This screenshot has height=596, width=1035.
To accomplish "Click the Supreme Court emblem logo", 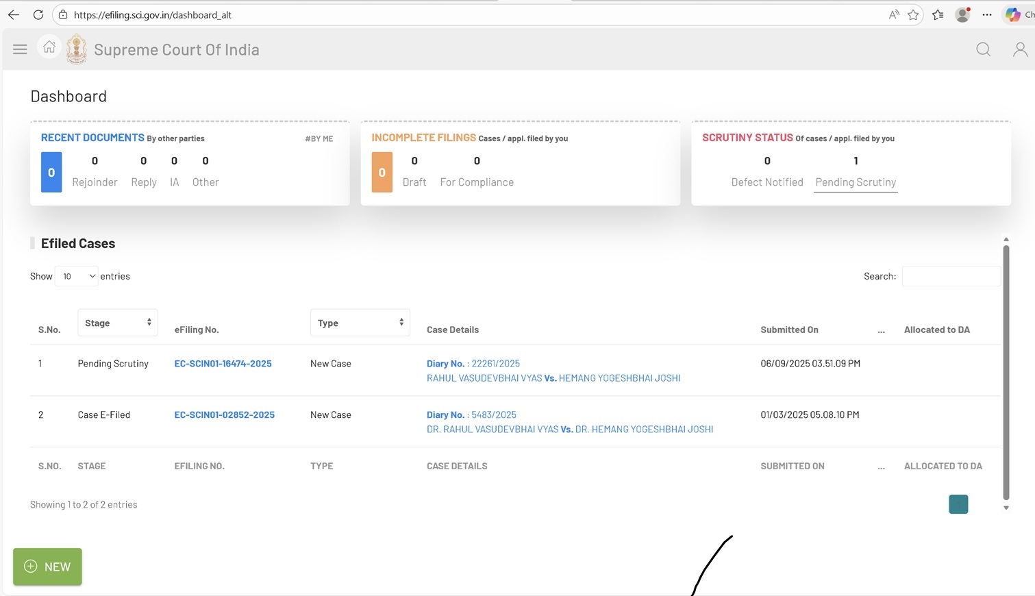I will [77, 49].
